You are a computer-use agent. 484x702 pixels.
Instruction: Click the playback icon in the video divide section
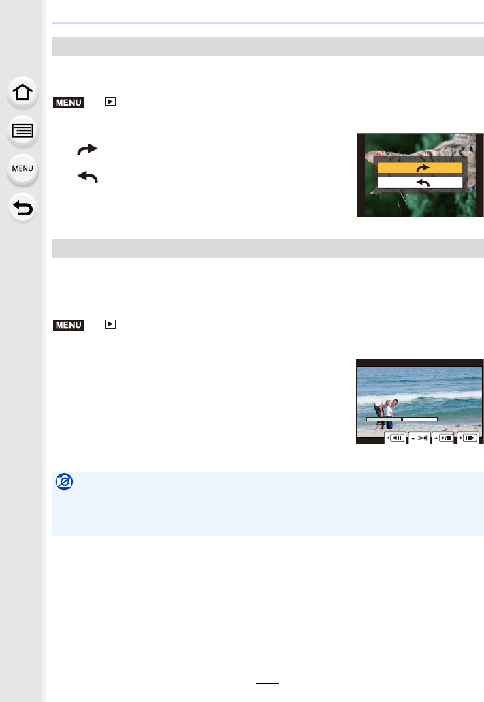pyautogui.click(x=110, y=324)
